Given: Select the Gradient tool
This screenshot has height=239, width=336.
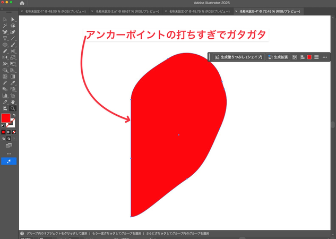Looking at the screenshot, I should pos(13,76).
